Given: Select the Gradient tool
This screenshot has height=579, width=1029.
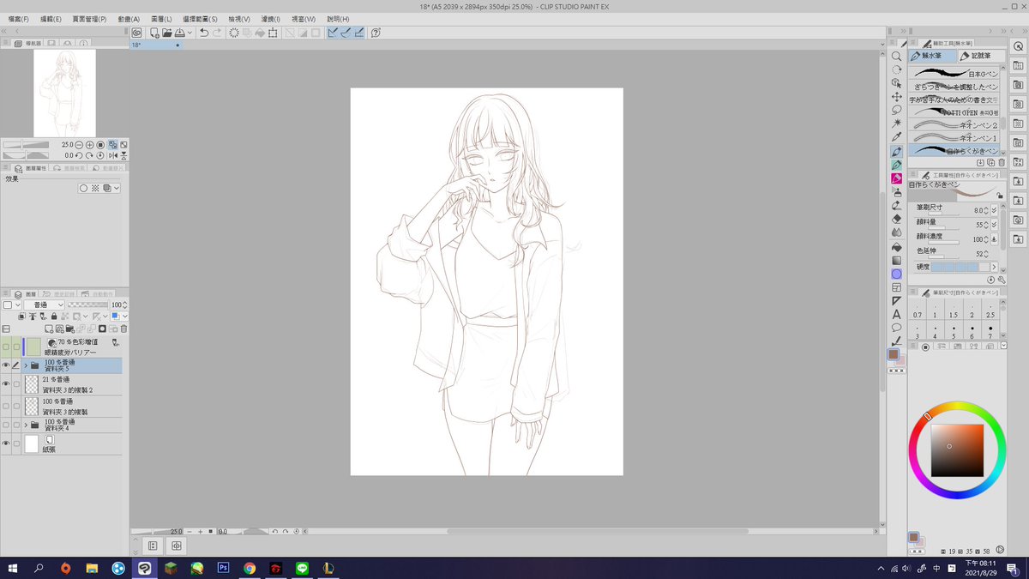Looking at the screenshot, I should 897,260.
